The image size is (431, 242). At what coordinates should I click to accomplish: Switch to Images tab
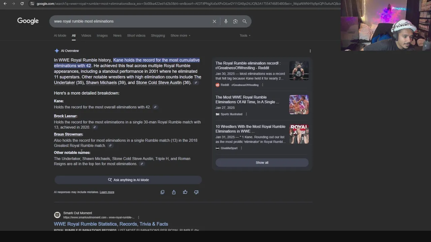click(102, 36)
